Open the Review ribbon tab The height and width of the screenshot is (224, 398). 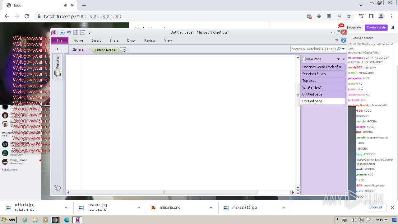[150, 40]
